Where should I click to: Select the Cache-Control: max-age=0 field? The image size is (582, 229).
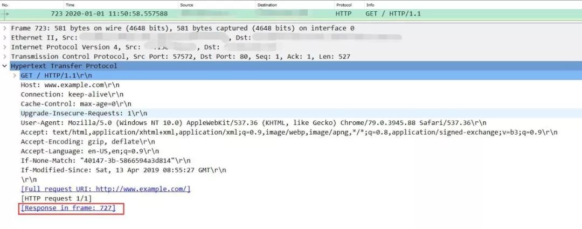[x=76, y=104]
